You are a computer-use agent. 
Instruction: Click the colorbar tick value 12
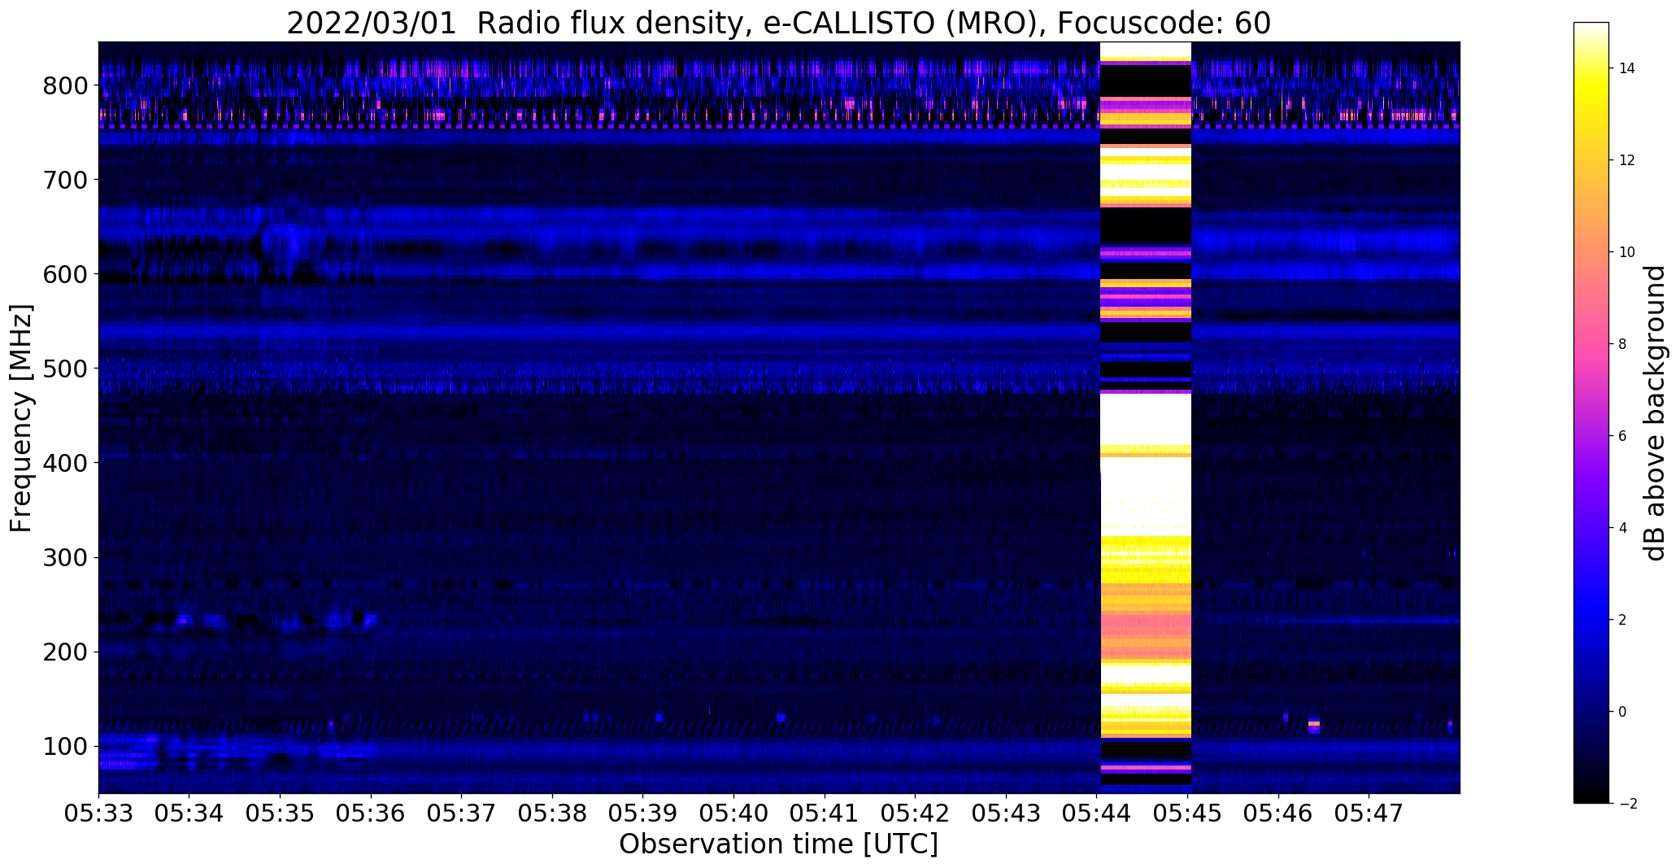click(x=1627, y=160)
